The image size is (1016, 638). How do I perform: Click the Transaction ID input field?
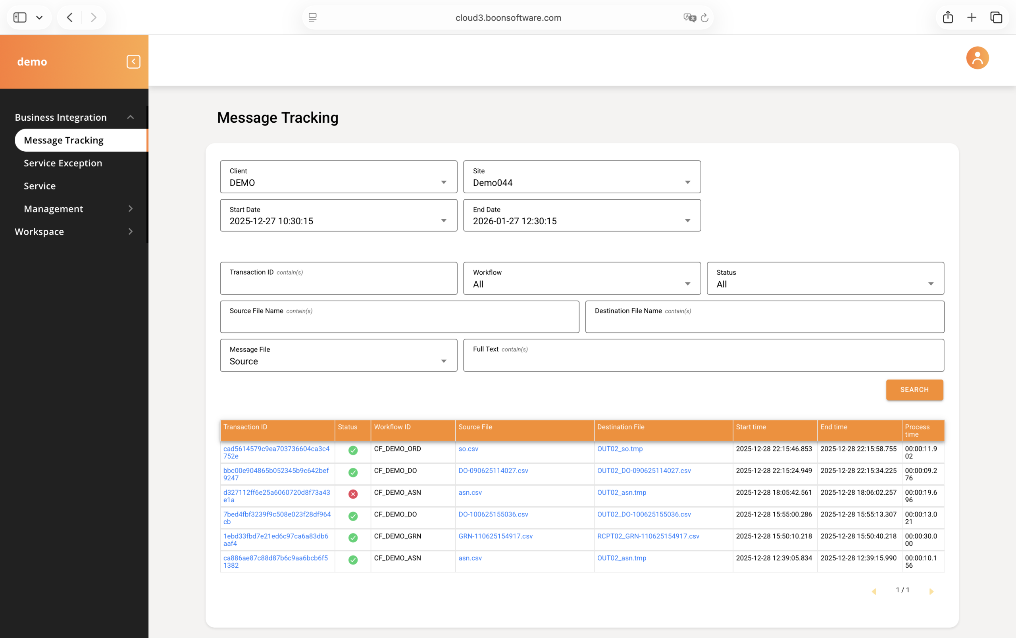(x=338, y=278)
